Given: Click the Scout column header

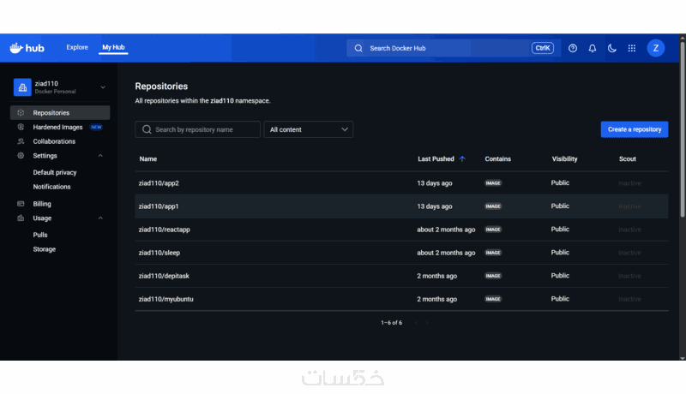Looking at the screenshot, I should 628,159.
